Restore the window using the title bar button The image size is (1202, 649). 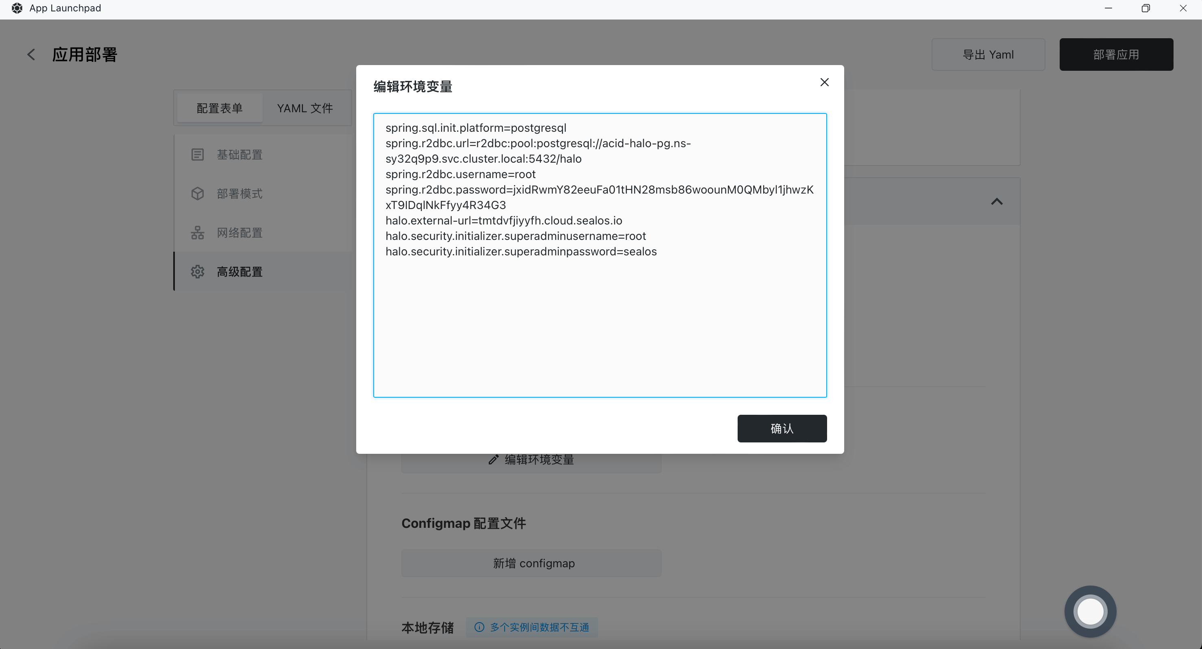[x=1145, y=8]
